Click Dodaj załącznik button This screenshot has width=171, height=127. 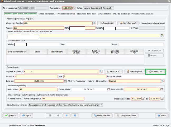tap(102, 115)
